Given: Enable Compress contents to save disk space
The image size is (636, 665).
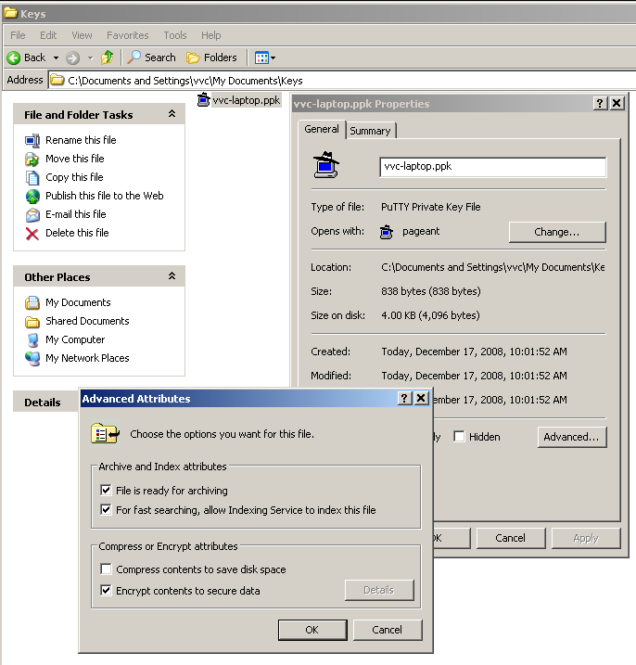Looking at the screenshot, I should [x=106, y=569].
